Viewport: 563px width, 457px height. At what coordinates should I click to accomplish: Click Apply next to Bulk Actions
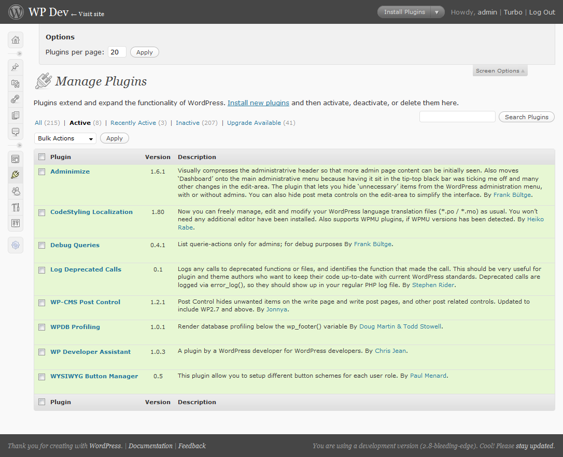pos(114,138)
